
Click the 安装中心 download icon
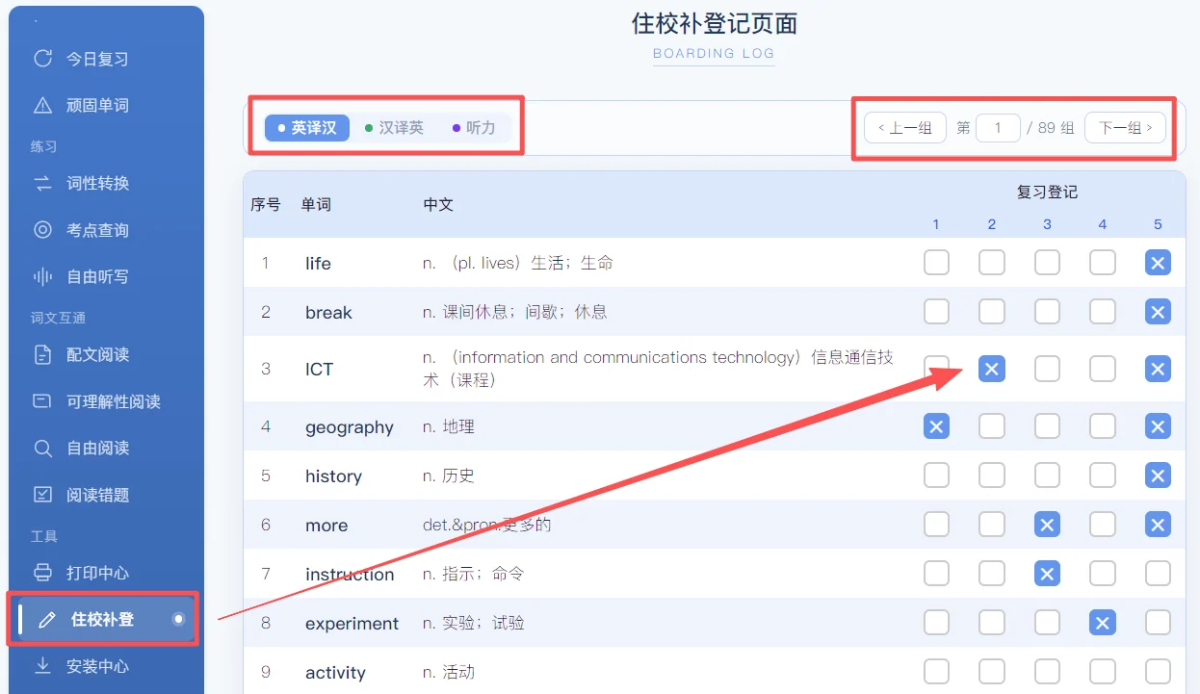(x=42, y=666)
